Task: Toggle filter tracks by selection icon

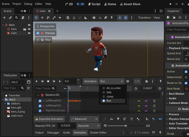Action: point(118,119)
